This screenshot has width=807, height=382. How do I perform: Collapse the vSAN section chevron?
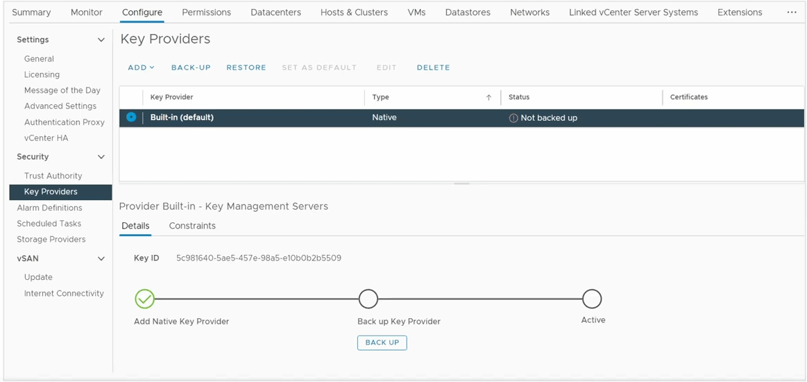click(101, 259)
